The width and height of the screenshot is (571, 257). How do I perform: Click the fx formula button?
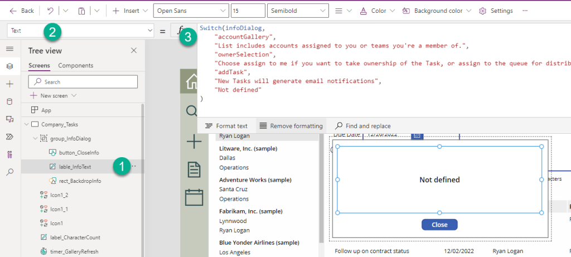click(x=181, y=31)
